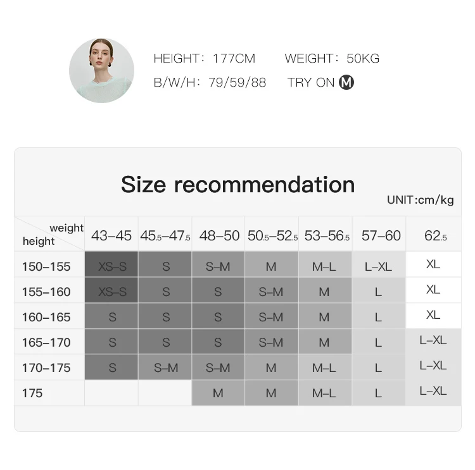Viewport: 475px width, 470px height.
Task: Click the Size recommendation heading
Action: pyautogui.click(x=237, y=184)
